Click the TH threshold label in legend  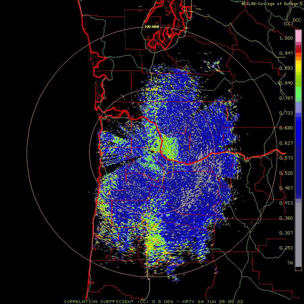coord(290,263)
